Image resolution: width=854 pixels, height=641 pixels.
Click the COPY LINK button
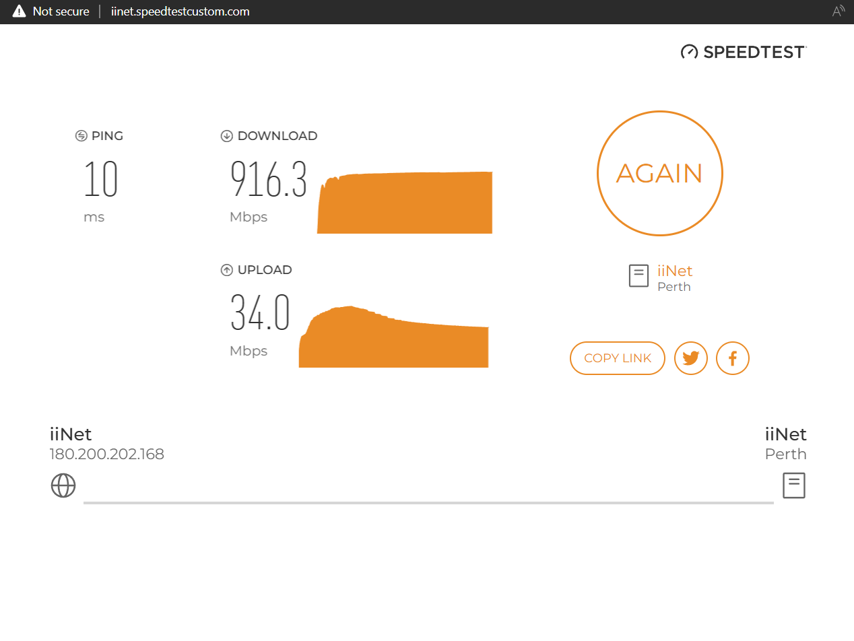[x=618, y=358]
